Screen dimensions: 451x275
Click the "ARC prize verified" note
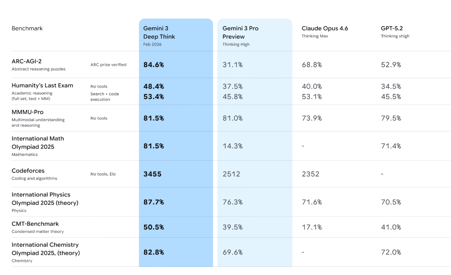coord(108,65)
